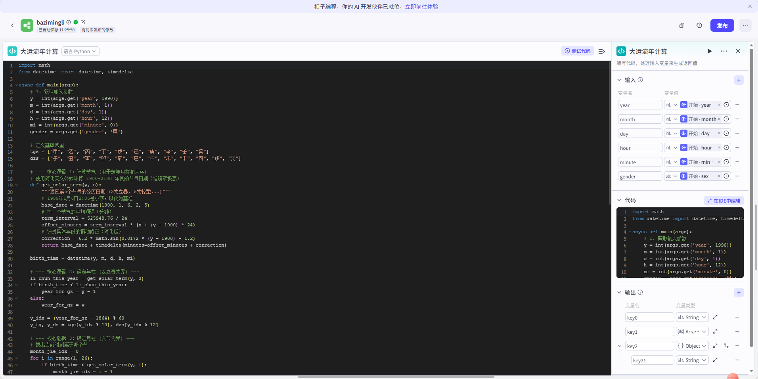The height and width of the screenshot is (379, 758).
Task: Add a child field to key2
Action: coord(726,346)
